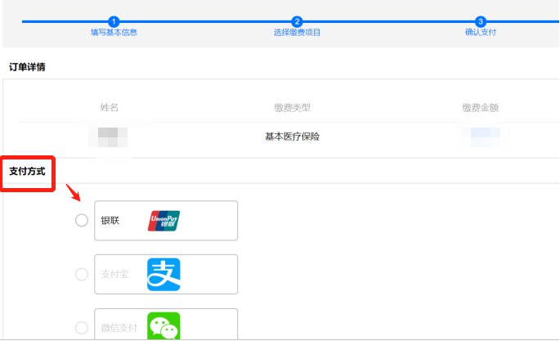Pick the 微信支付 radio button
The width and height of the screenshot is (560, 341).
82,328
